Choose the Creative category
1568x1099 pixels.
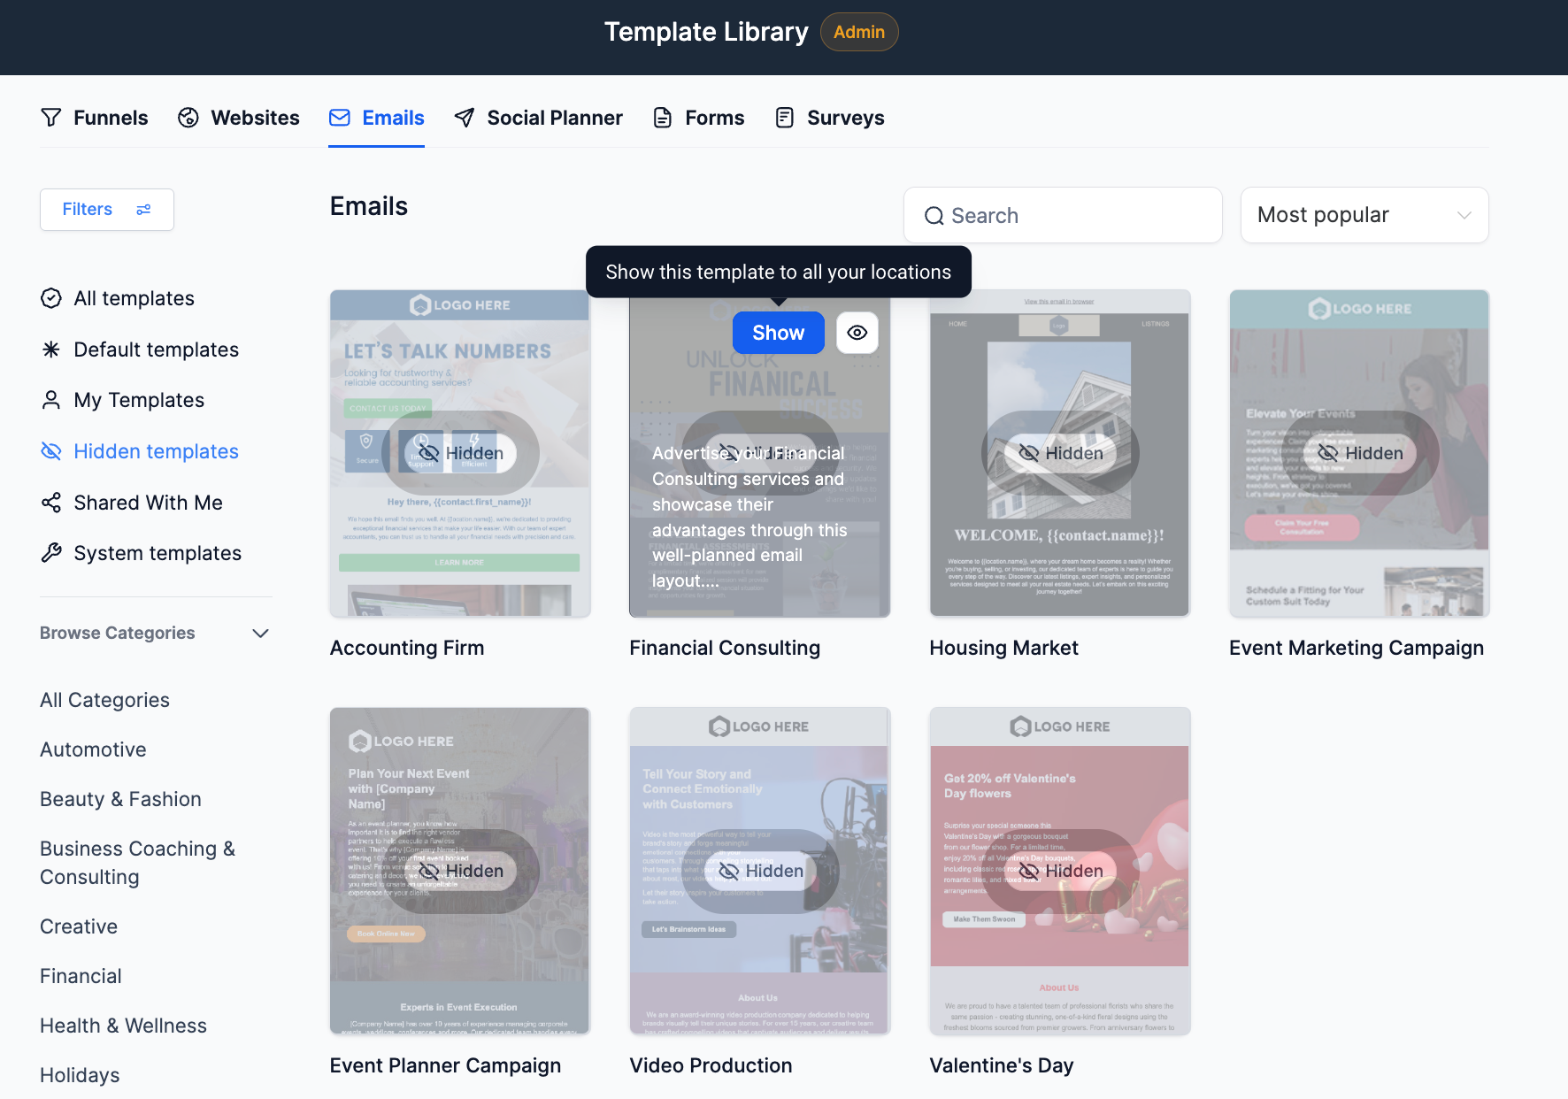click(x=79, y=926)
